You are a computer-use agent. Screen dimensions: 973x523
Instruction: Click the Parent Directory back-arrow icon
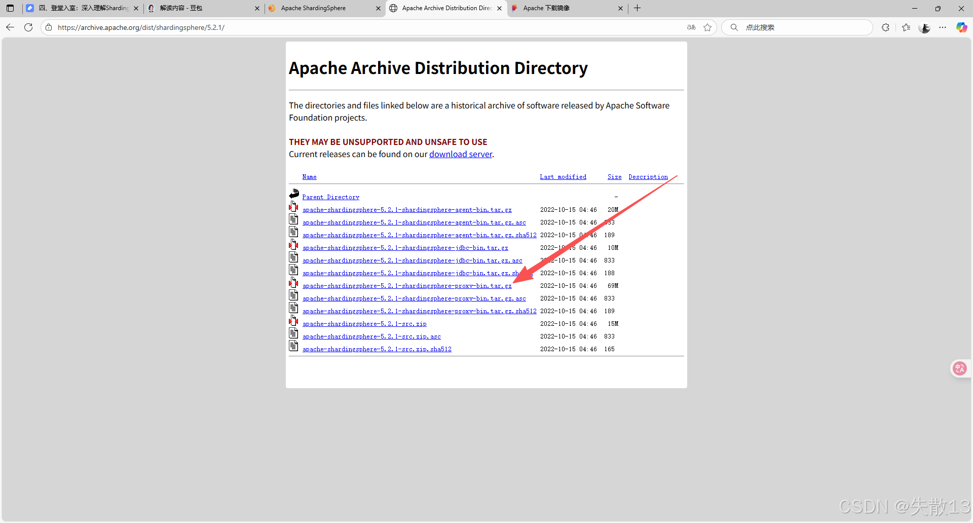pos(294,194)
